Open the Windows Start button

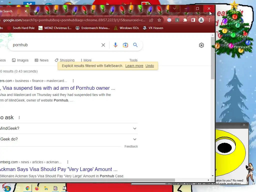pyautogui.click(x=6, y=188)
